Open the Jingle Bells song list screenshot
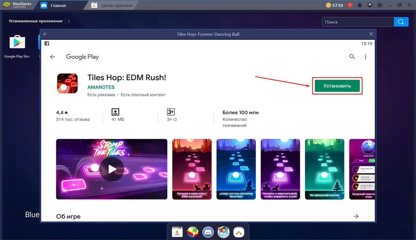 pyautogui.click(x=362, y=169)
